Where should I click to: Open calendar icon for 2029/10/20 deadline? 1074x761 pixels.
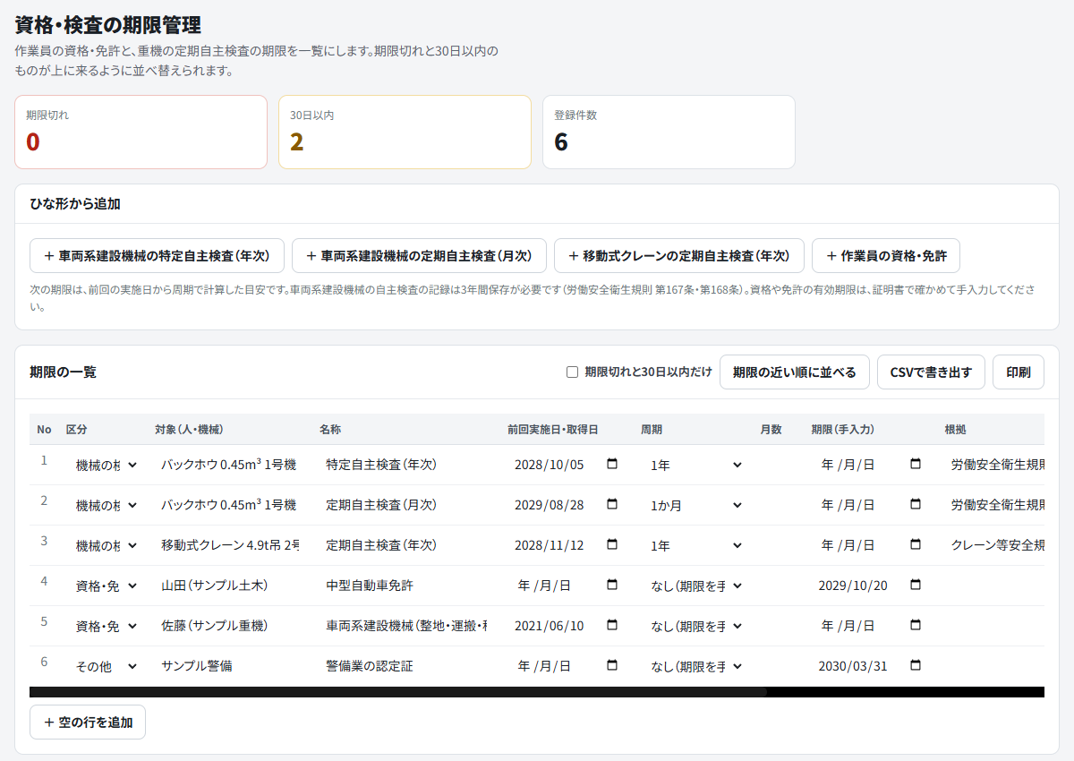[x=916, y=586]
